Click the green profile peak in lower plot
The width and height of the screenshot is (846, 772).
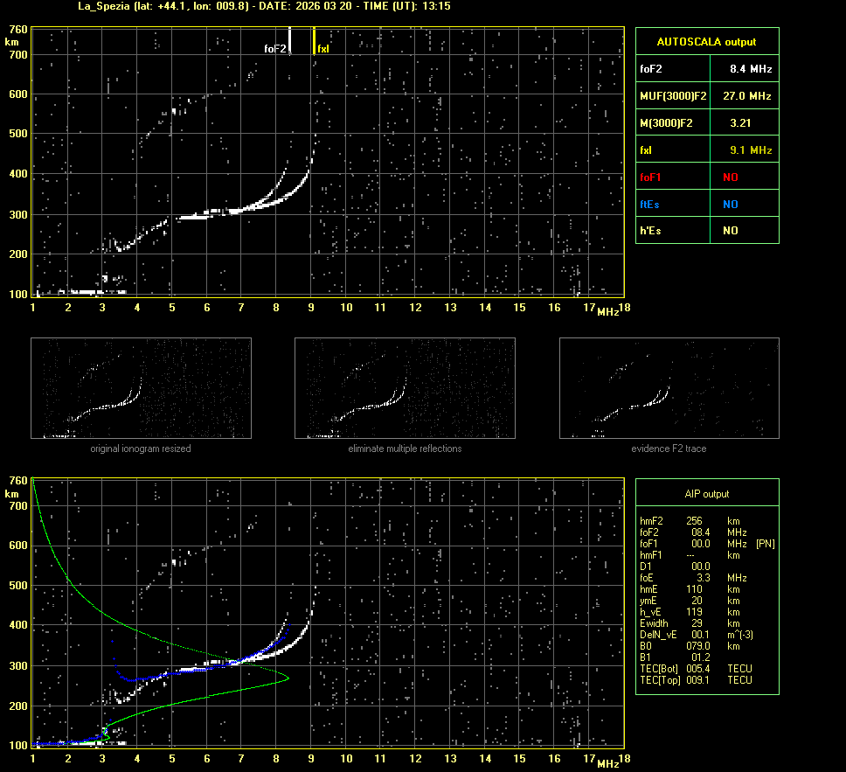click(x=287, y=677)
